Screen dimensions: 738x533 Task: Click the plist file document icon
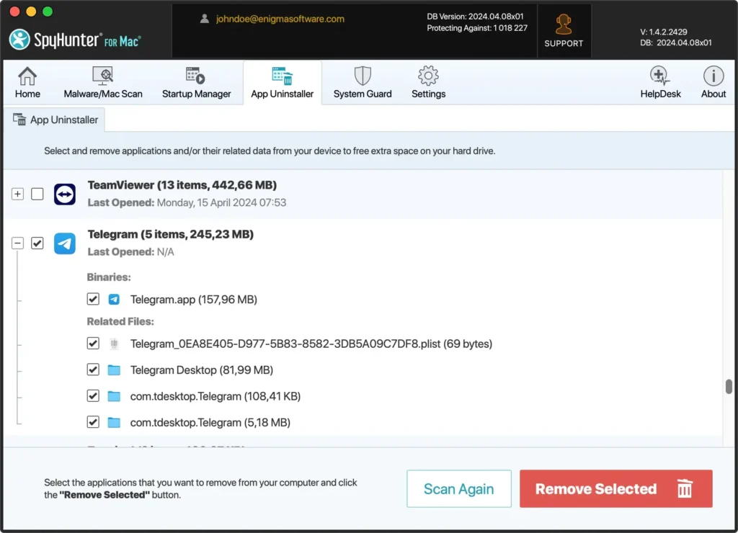coord(114,344)
